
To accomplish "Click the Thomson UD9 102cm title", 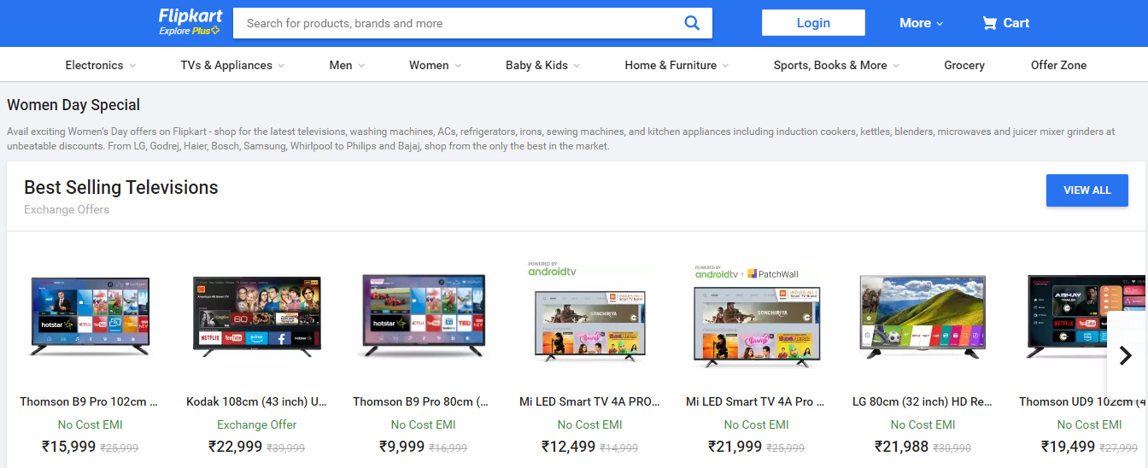I will 1083,401.
